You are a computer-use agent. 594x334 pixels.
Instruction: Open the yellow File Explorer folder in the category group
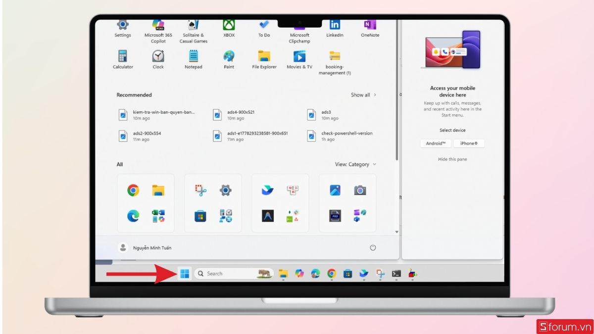tap(158, 190)
